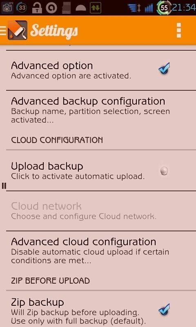Tap the Settings title
This screenshot has height=327, width=196.
[54, 31]
